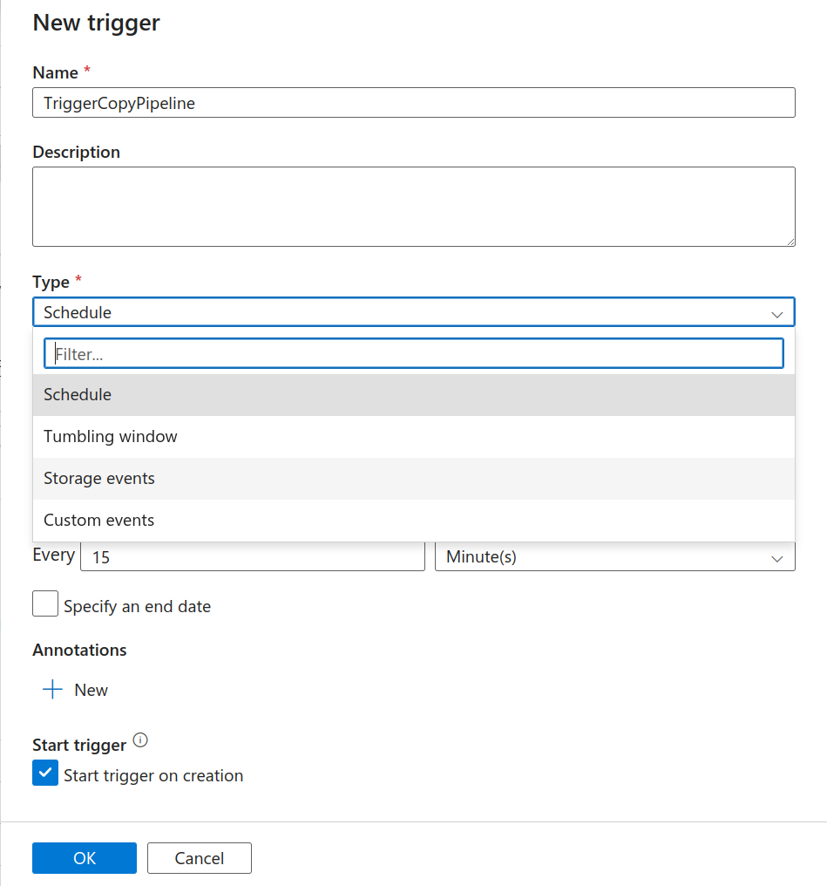Confirm trigger with OK button
Viewport: 827px width, 886px height.
point(85,858)
